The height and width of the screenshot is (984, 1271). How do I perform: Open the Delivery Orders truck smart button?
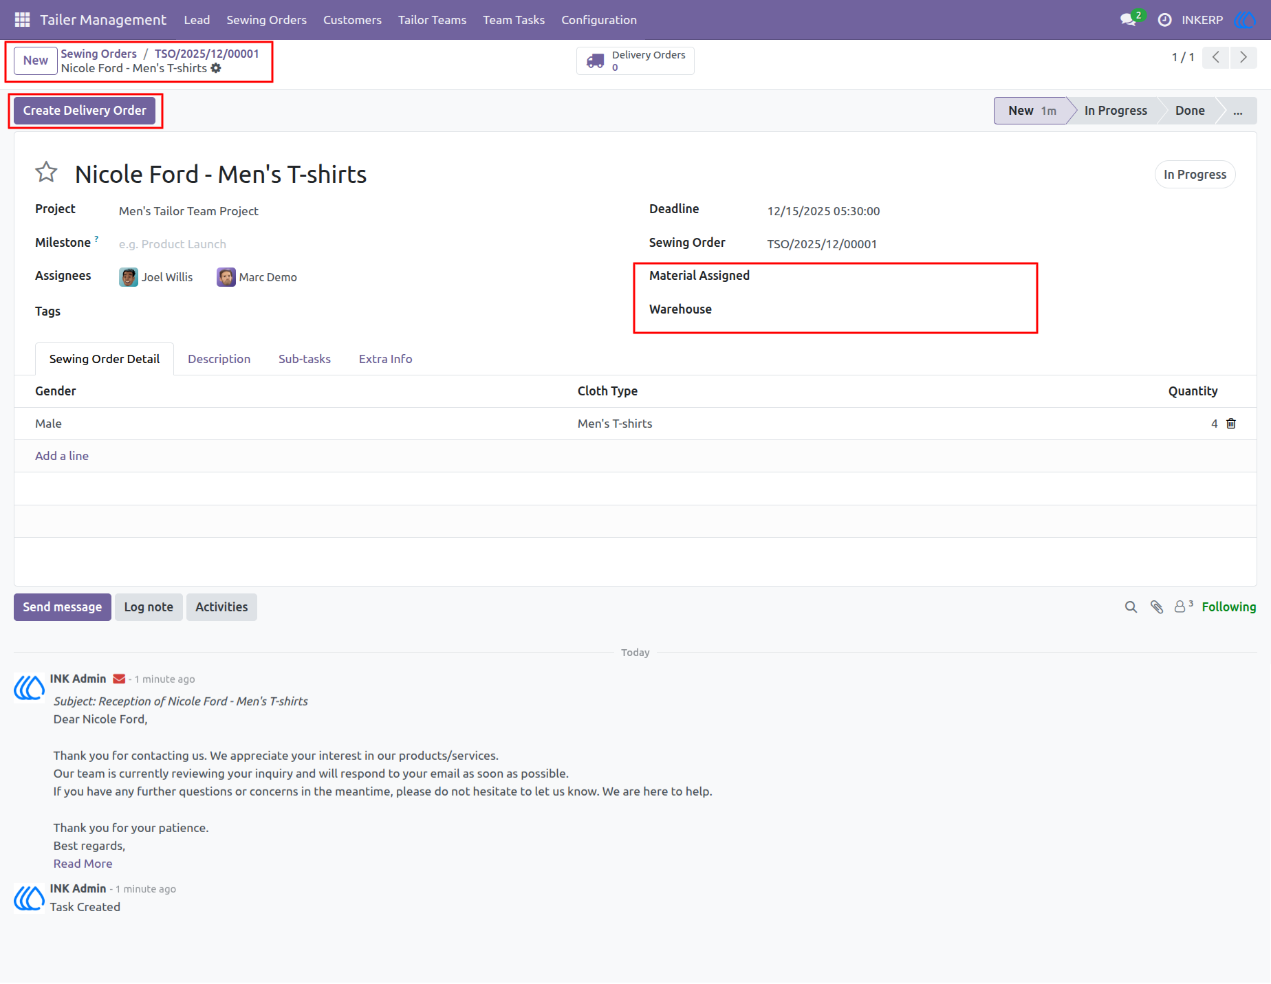635,61
